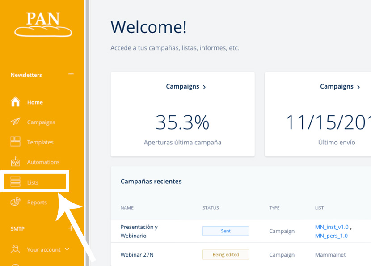This screenshot has width=371, height=266.
Task: Click the Home house icon
Action: pos(15,102)
